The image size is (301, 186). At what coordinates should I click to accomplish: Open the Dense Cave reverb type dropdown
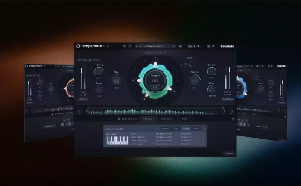point(155,53)
